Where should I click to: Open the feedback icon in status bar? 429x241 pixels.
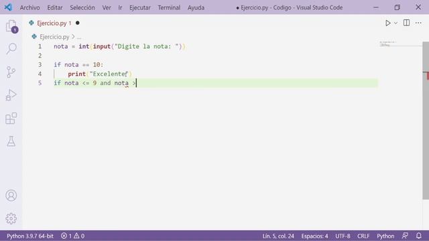[405, 236]
